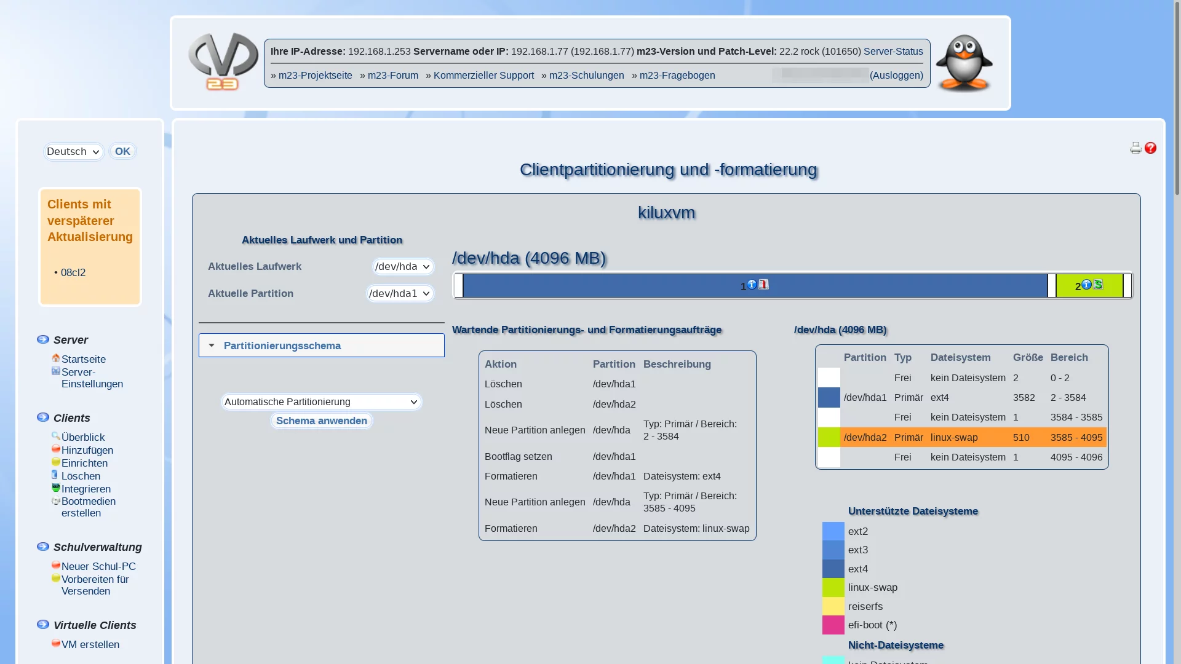The image size is (1181, 664).
Task: Click the icon beside Löschen in sidebar
Action: tap(55, 475)
